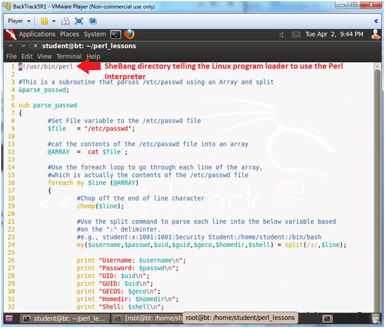Click the line 3 subroutine comment
385x328 pixels.
coord(146,82)
